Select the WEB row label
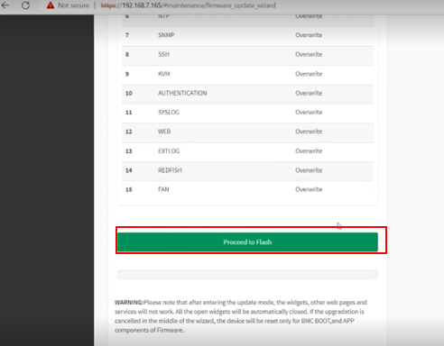 point(164,132)
